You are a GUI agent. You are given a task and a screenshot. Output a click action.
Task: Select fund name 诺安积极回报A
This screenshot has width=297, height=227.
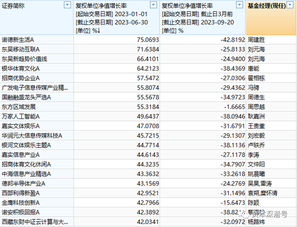click(21, 213)
